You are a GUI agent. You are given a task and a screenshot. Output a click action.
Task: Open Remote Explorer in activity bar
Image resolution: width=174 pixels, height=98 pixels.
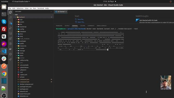pyautogui.click(x=10, y=33)
